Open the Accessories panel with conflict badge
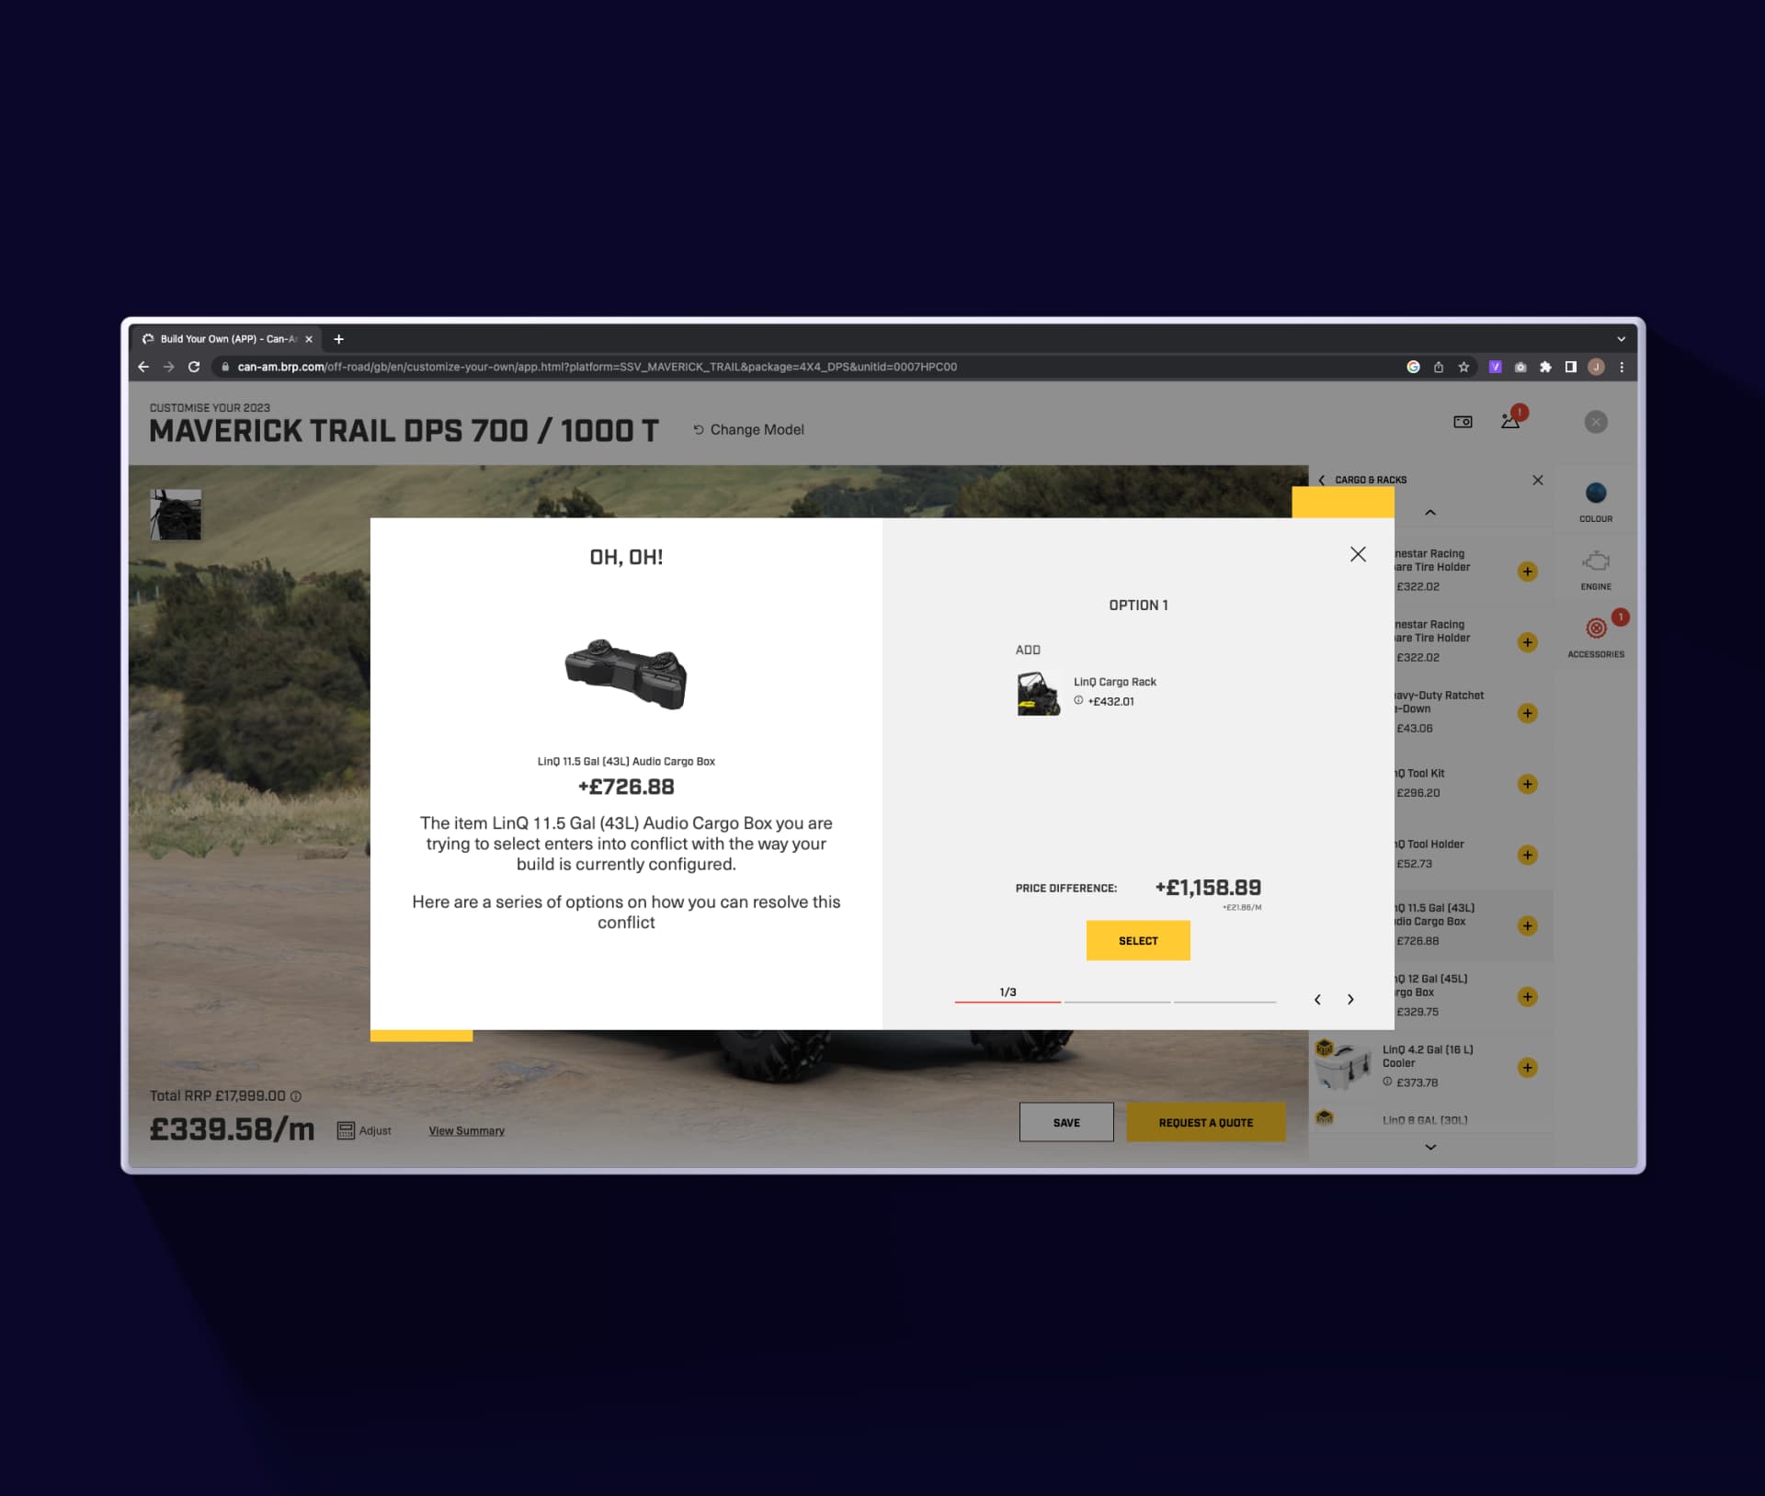The height and width of the screenshot is (1496, 1765). (x=1596, y=634)
